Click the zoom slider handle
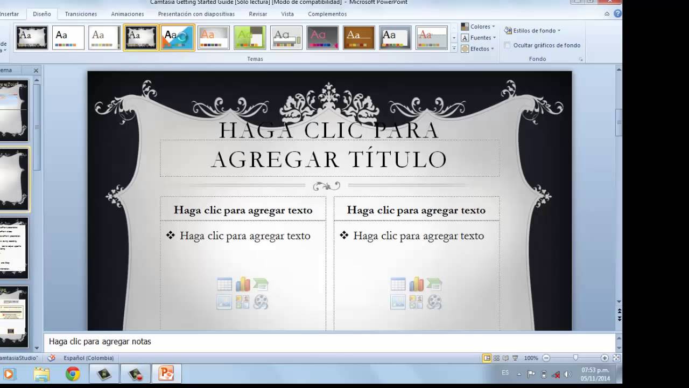This screenshot has height=388, width=689. [575, 358]
